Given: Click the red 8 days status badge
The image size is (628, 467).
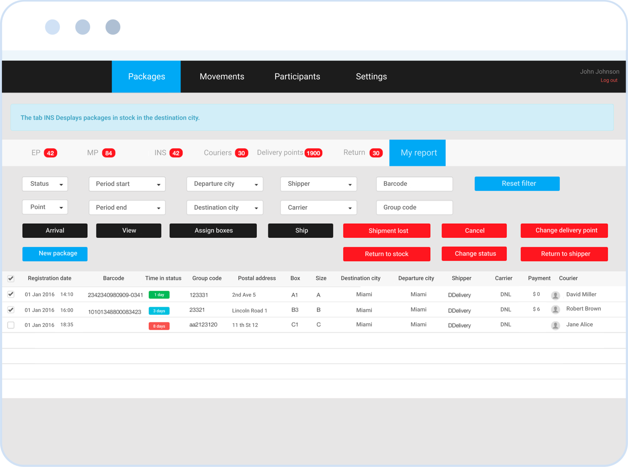Looking at the screenshot, I should pyautogui.click(x=159, y=326).
